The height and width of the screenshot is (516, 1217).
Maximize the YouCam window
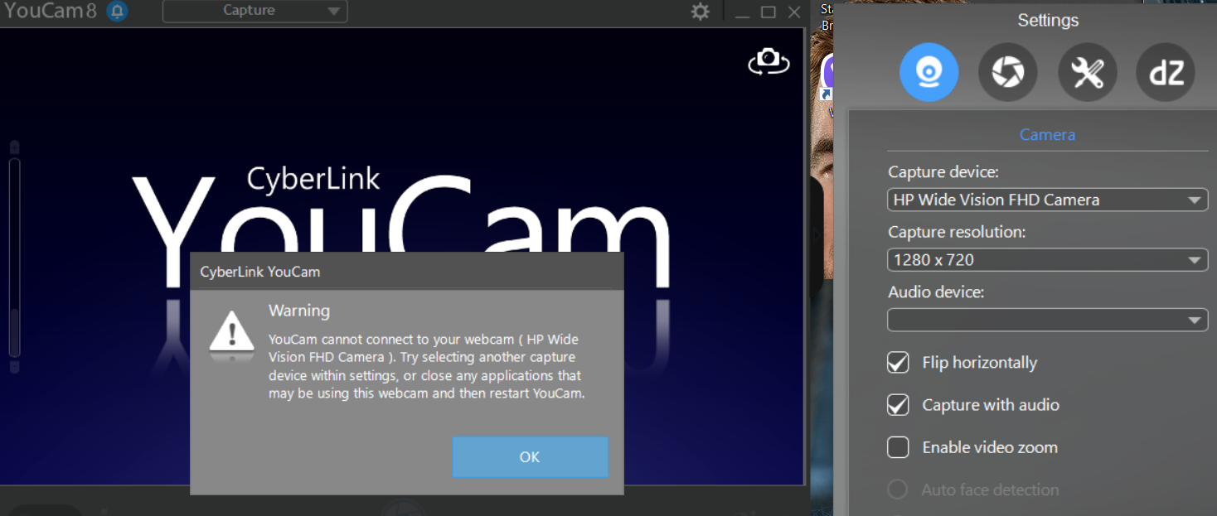(769, 12)
